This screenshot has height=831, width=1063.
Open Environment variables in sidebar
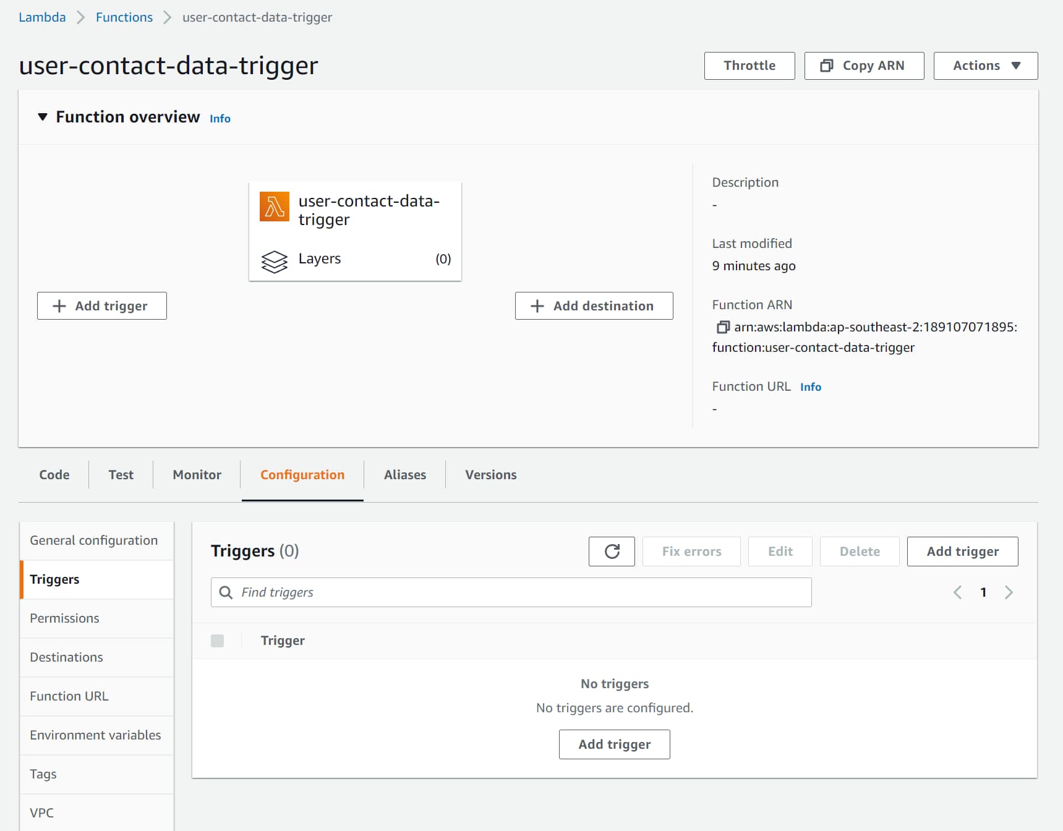pos(96,735)
